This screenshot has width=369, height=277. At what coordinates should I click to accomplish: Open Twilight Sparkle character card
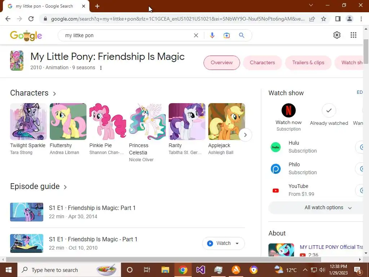(28, 129)
